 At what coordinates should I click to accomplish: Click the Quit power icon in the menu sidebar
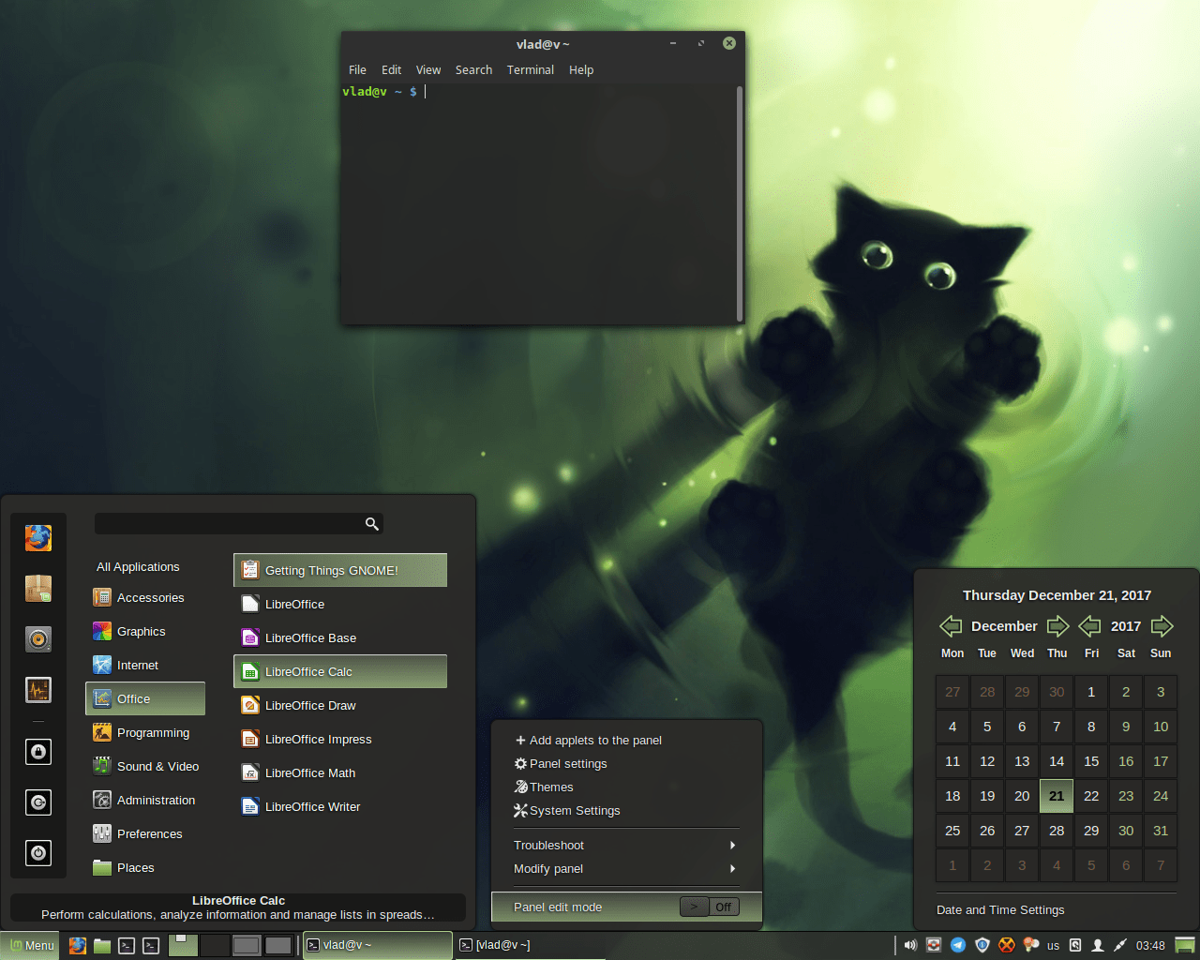[38, 853]
